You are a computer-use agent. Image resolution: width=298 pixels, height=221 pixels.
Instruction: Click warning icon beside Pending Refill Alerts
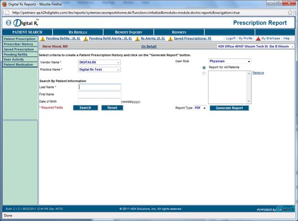pos(86,38)
